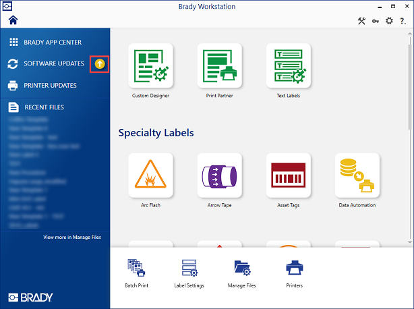Image resolution: width=414 pixels, height=309 pixels.
Task: Open the tools wrench icon in the header
Action: 361,21
